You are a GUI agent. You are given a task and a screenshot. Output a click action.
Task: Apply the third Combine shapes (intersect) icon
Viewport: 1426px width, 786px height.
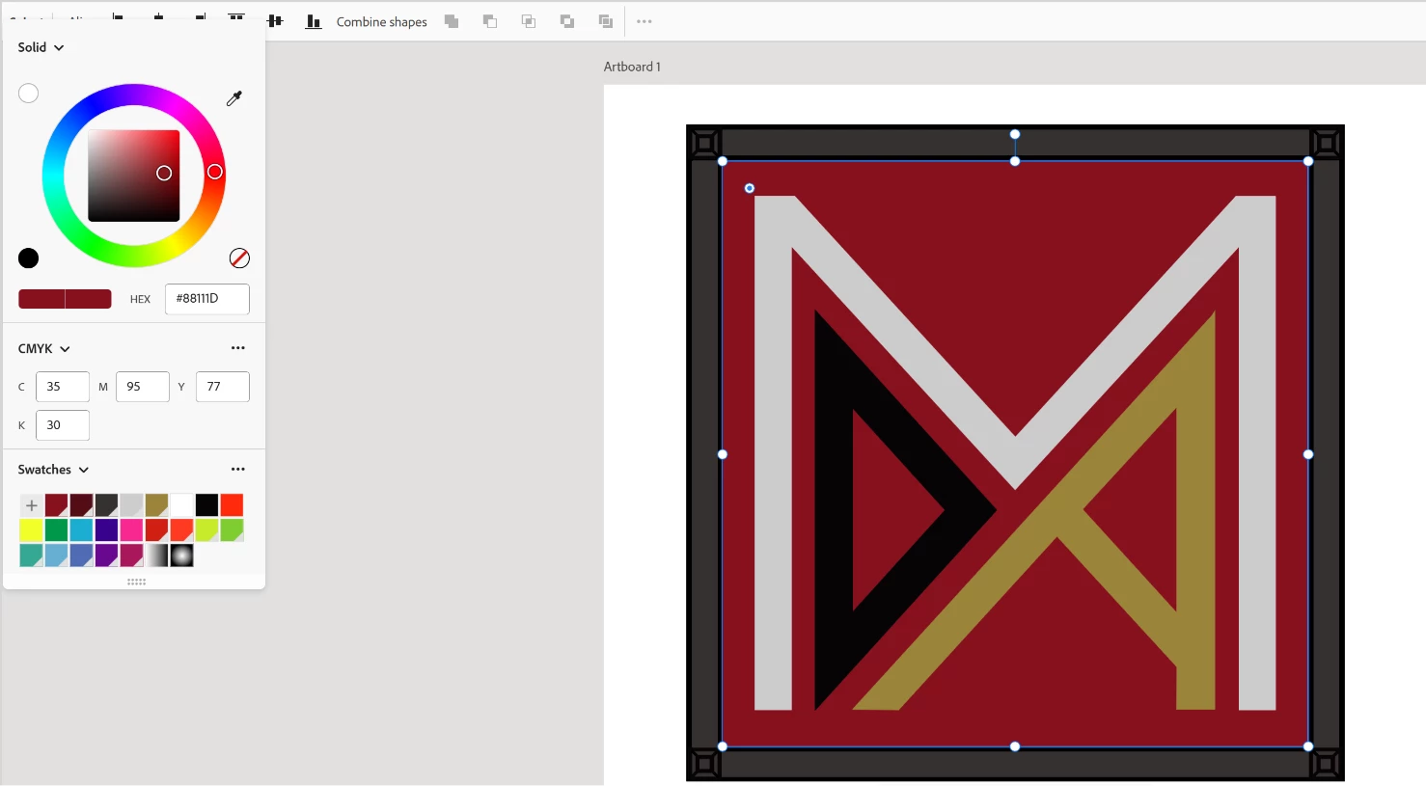pyautogui.click(x=529, y=21)
